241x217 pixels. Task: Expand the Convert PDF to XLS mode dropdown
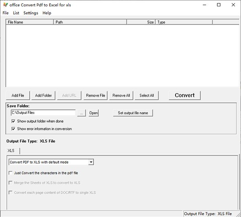click(x=91, y=162)
